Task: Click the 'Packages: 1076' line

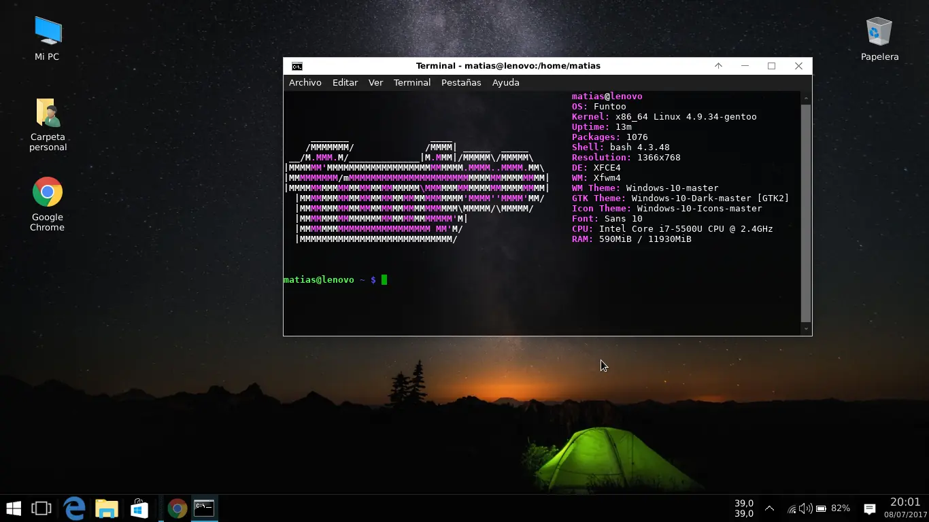Action: coord(610,137)
